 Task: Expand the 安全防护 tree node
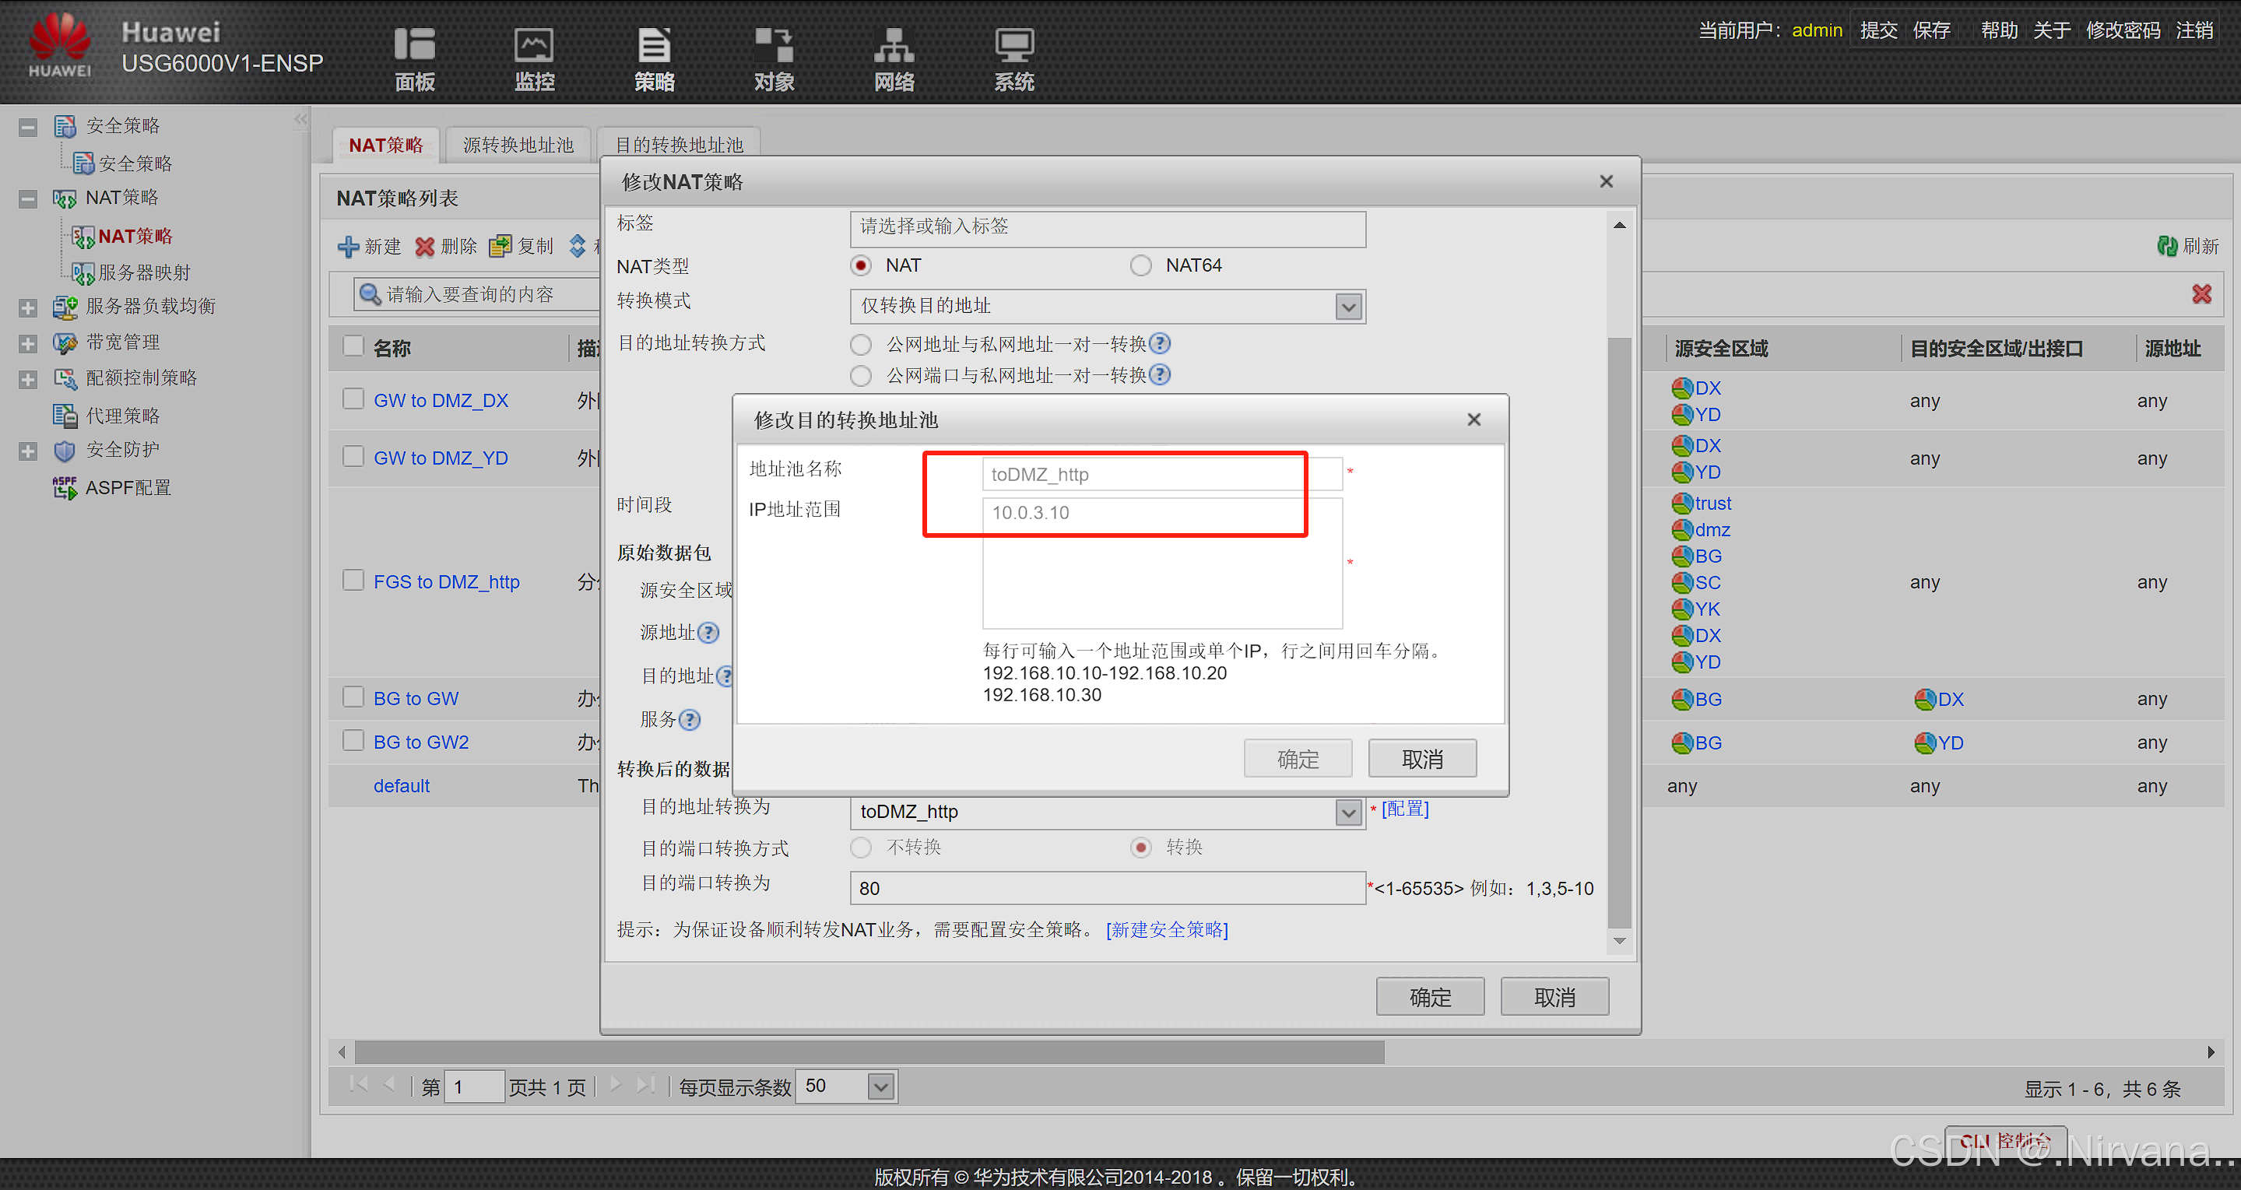click(x=28, y=451)
